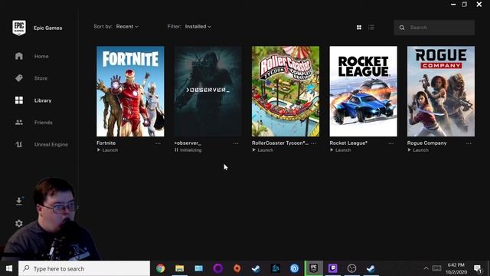Show hidden system tray icons
This screenshot has width=490, height=276.
426,268
